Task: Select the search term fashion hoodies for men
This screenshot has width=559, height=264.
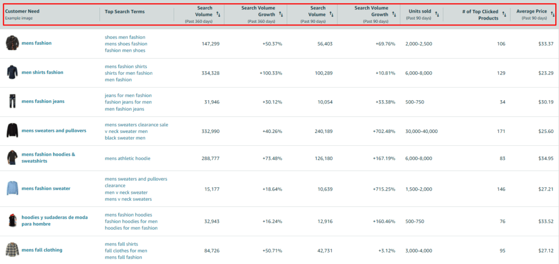Action: [131, 222]
